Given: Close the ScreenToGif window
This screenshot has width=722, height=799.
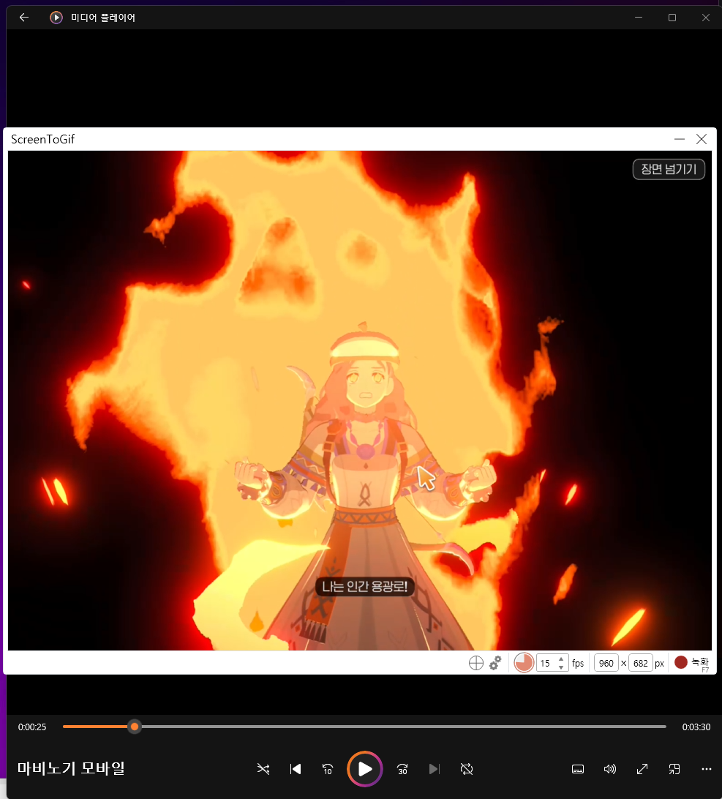Looking at the screenshot, I should click(x=702, y=139).
